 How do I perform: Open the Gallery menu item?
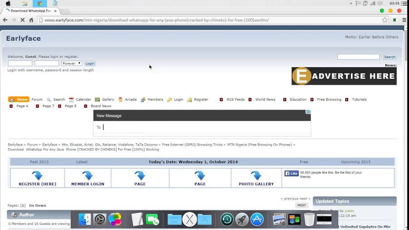[104, 99]
